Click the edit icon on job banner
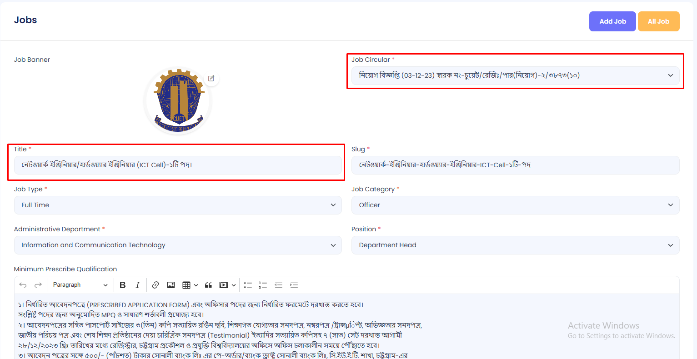The image size is (697, 359). (x=211, y=78)
